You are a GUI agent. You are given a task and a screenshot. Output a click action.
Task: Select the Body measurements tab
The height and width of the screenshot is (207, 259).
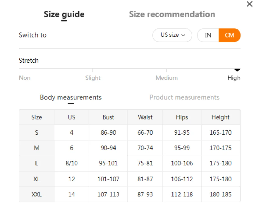[x=71, y=97]
